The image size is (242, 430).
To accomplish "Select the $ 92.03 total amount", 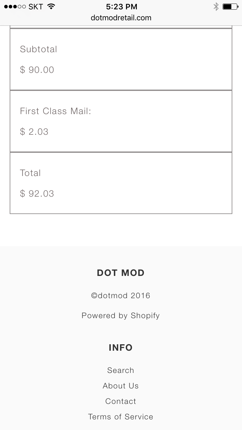I will [37, 194].
